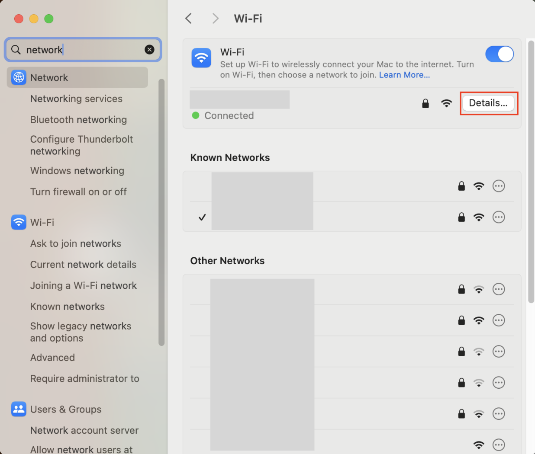Click the signal icon beside the connected network
Image resolution: width=535 pixels, height=454 pixels.
tap(446, 103)
